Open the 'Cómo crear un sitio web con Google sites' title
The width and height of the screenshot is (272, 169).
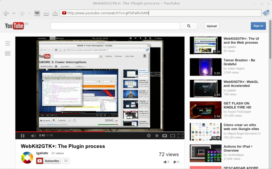pos(241,127)
